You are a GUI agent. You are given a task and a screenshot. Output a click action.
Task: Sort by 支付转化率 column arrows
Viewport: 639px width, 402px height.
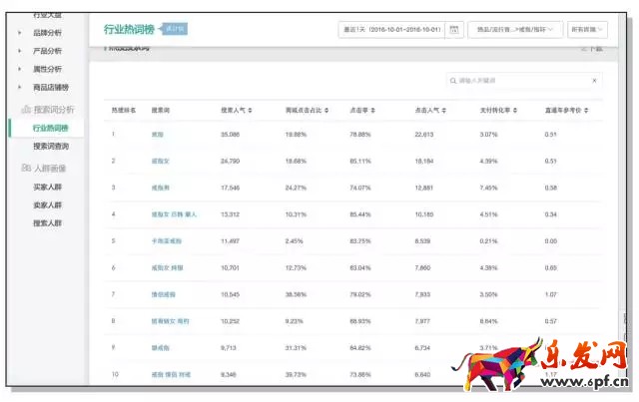click(517, 108)
